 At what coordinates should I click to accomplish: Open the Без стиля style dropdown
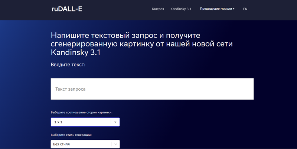pyautogui.click(x=85, y=144)
